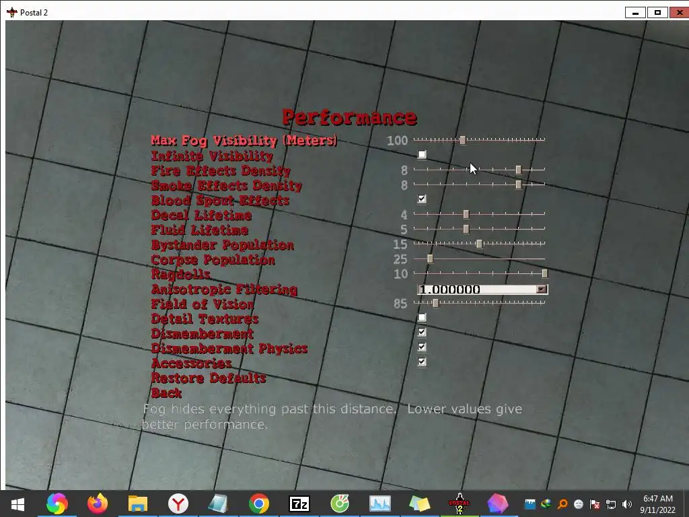Screen dimensions: 689x517
Task: Open the yellow sticky notes taskbar icon
Action: click(x=419, y=504)
